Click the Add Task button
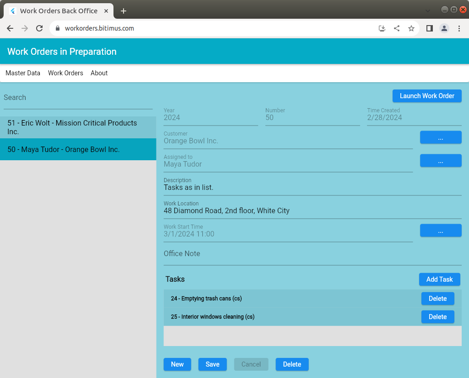 [x=439, y=279]
